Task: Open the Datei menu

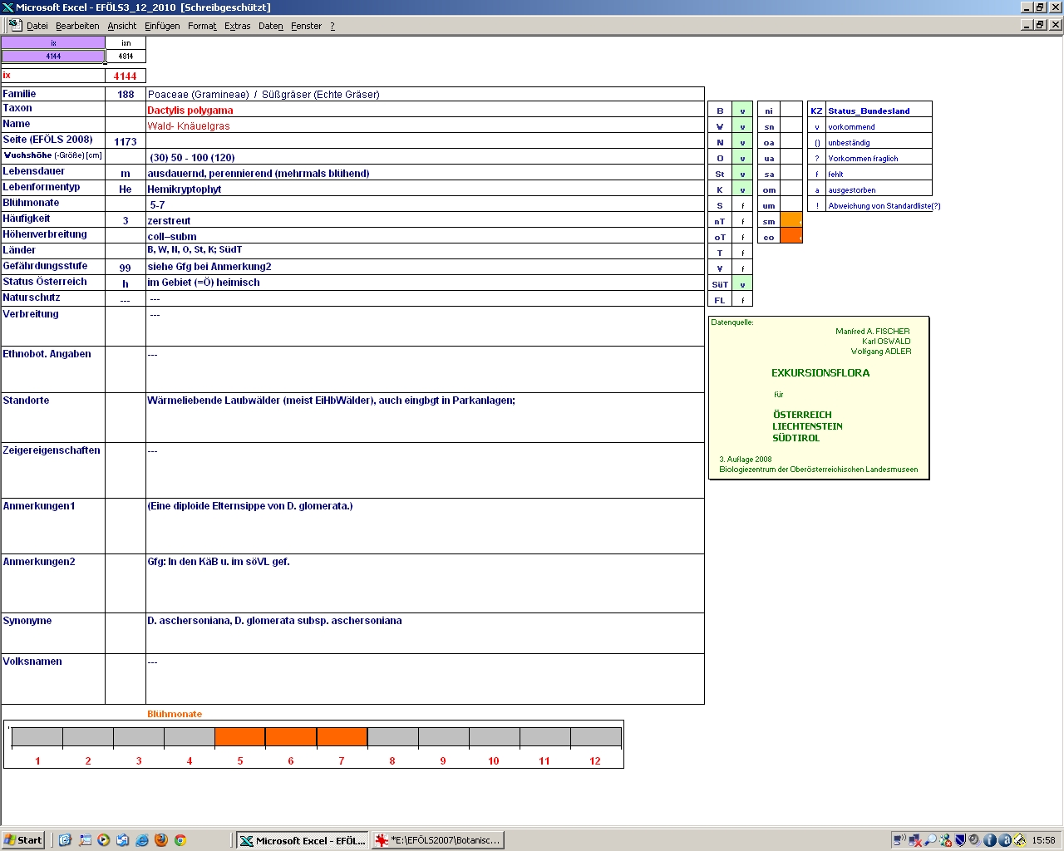Action: [37, 26]
